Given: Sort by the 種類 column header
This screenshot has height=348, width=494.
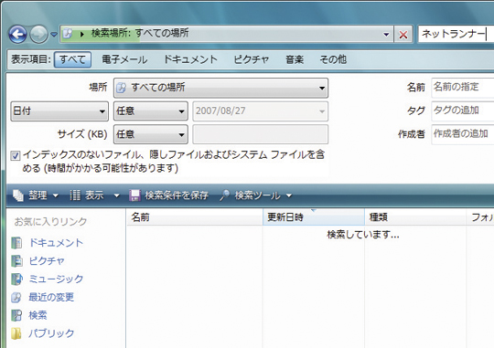Looking at the screenshot, I should [415, 217].
